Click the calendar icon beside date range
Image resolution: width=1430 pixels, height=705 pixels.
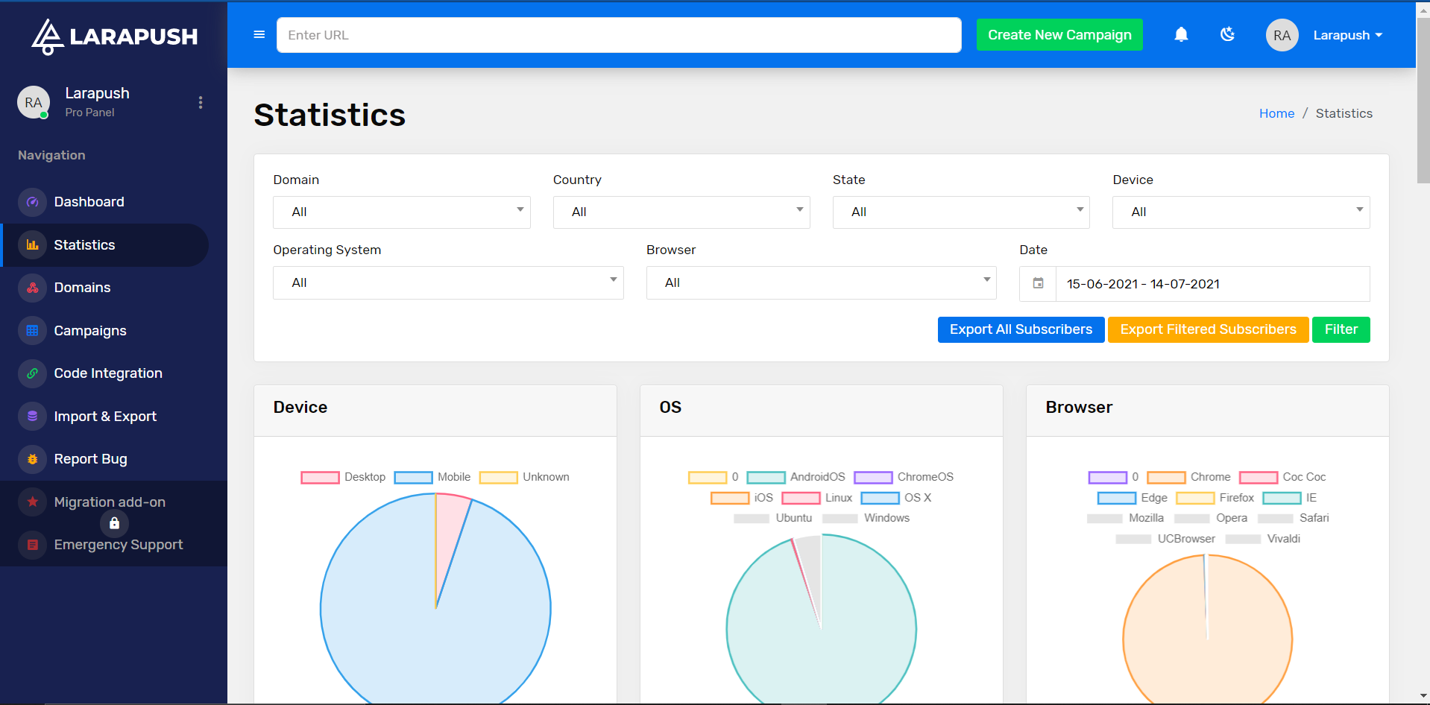(x=1038, y=283)
